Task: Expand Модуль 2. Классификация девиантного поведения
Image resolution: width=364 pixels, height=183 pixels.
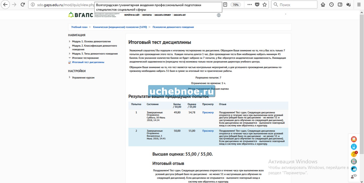Action: [70, 47]
